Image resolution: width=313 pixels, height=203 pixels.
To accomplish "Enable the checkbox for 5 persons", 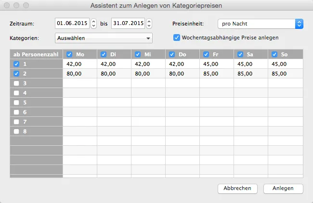I will (x=16, y=102).
